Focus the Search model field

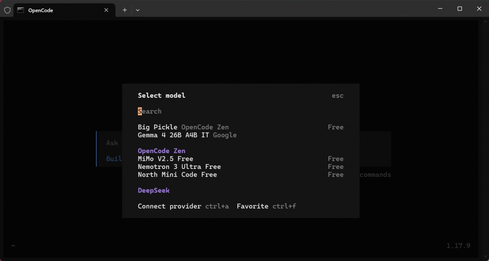point(241,111)
